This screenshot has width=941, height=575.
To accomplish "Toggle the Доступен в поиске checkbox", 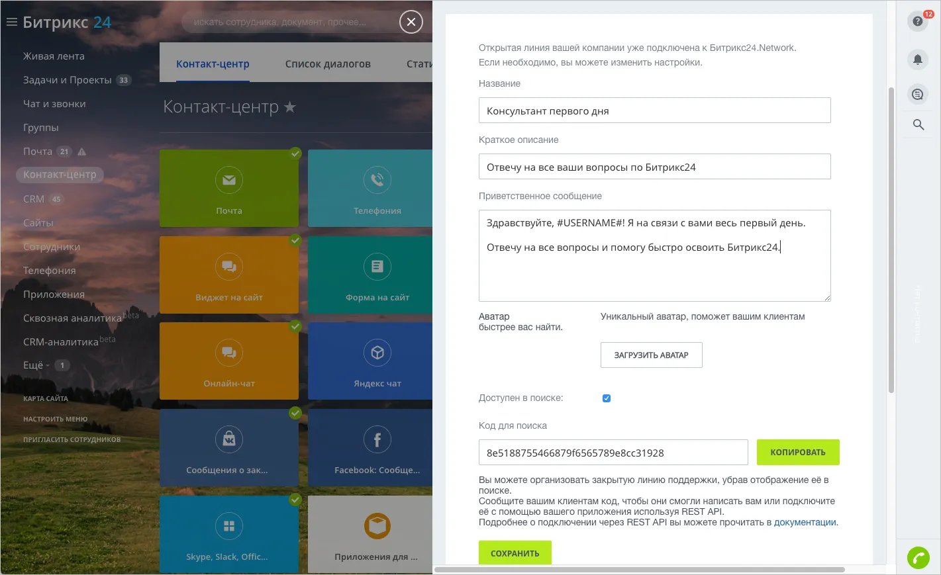I will [x=607, y=398].
